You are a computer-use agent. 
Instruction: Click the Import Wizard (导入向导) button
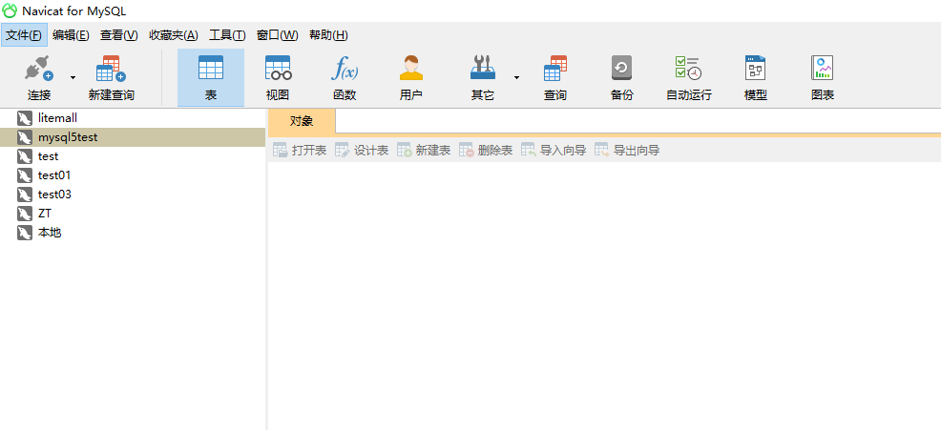pyautogui.click(x=554, y=151)
